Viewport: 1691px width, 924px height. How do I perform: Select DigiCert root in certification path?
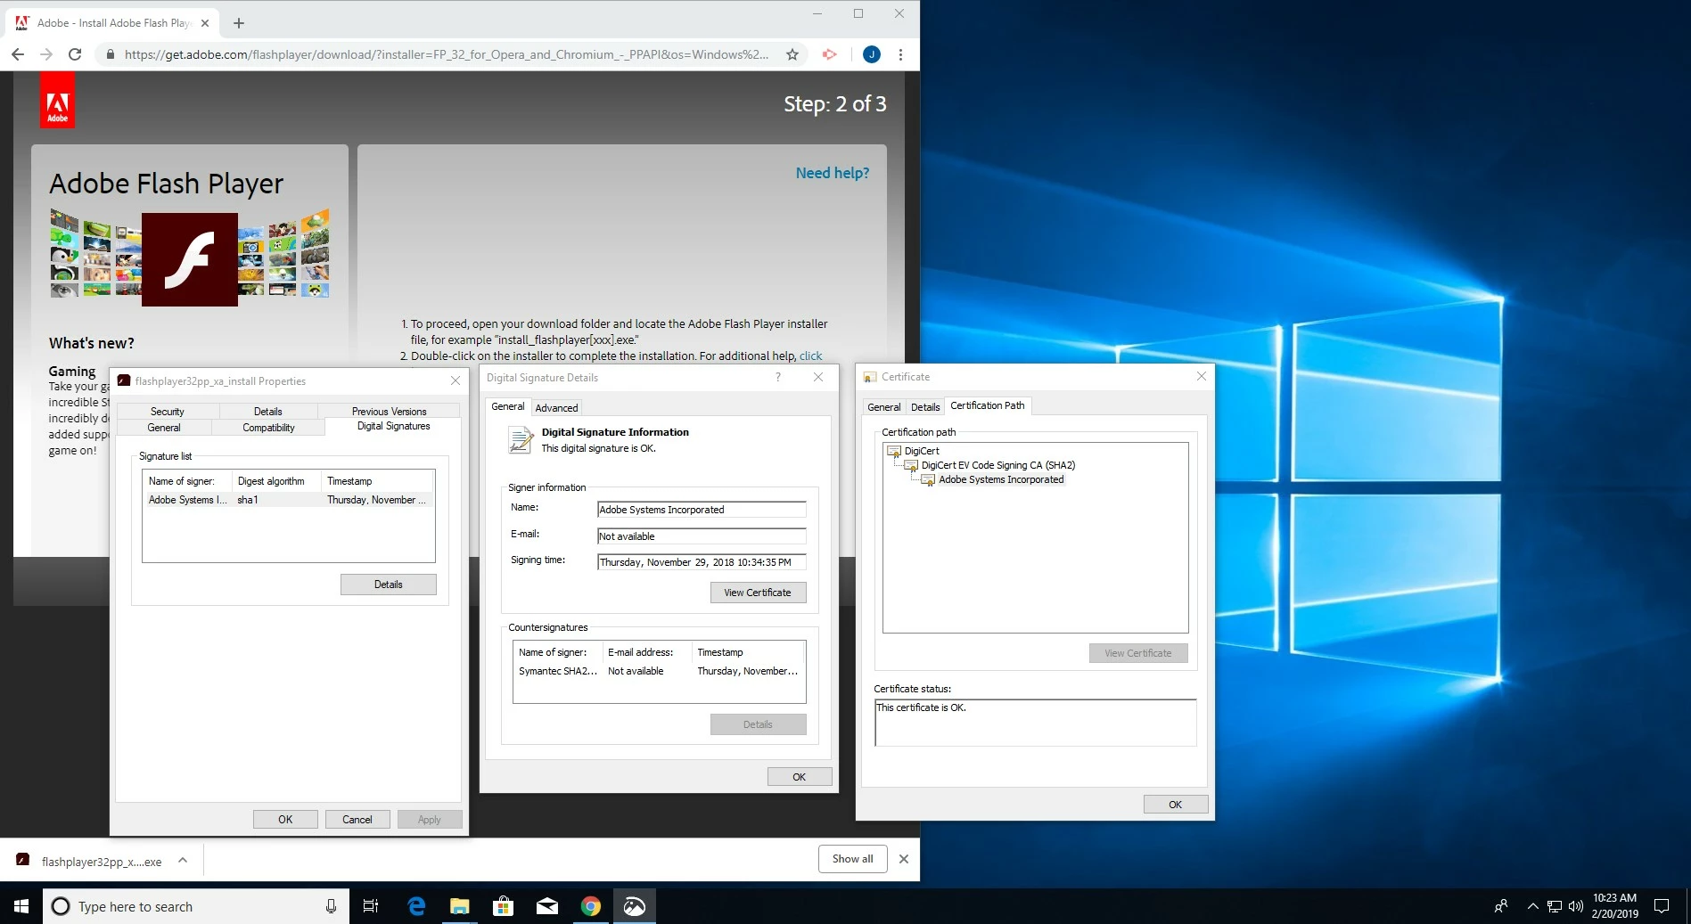point(922,451)
